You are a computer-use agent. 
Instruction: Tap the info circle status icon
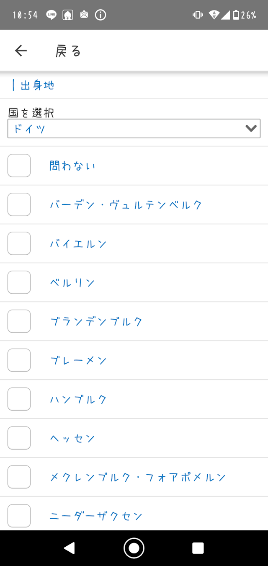(100, 15)
